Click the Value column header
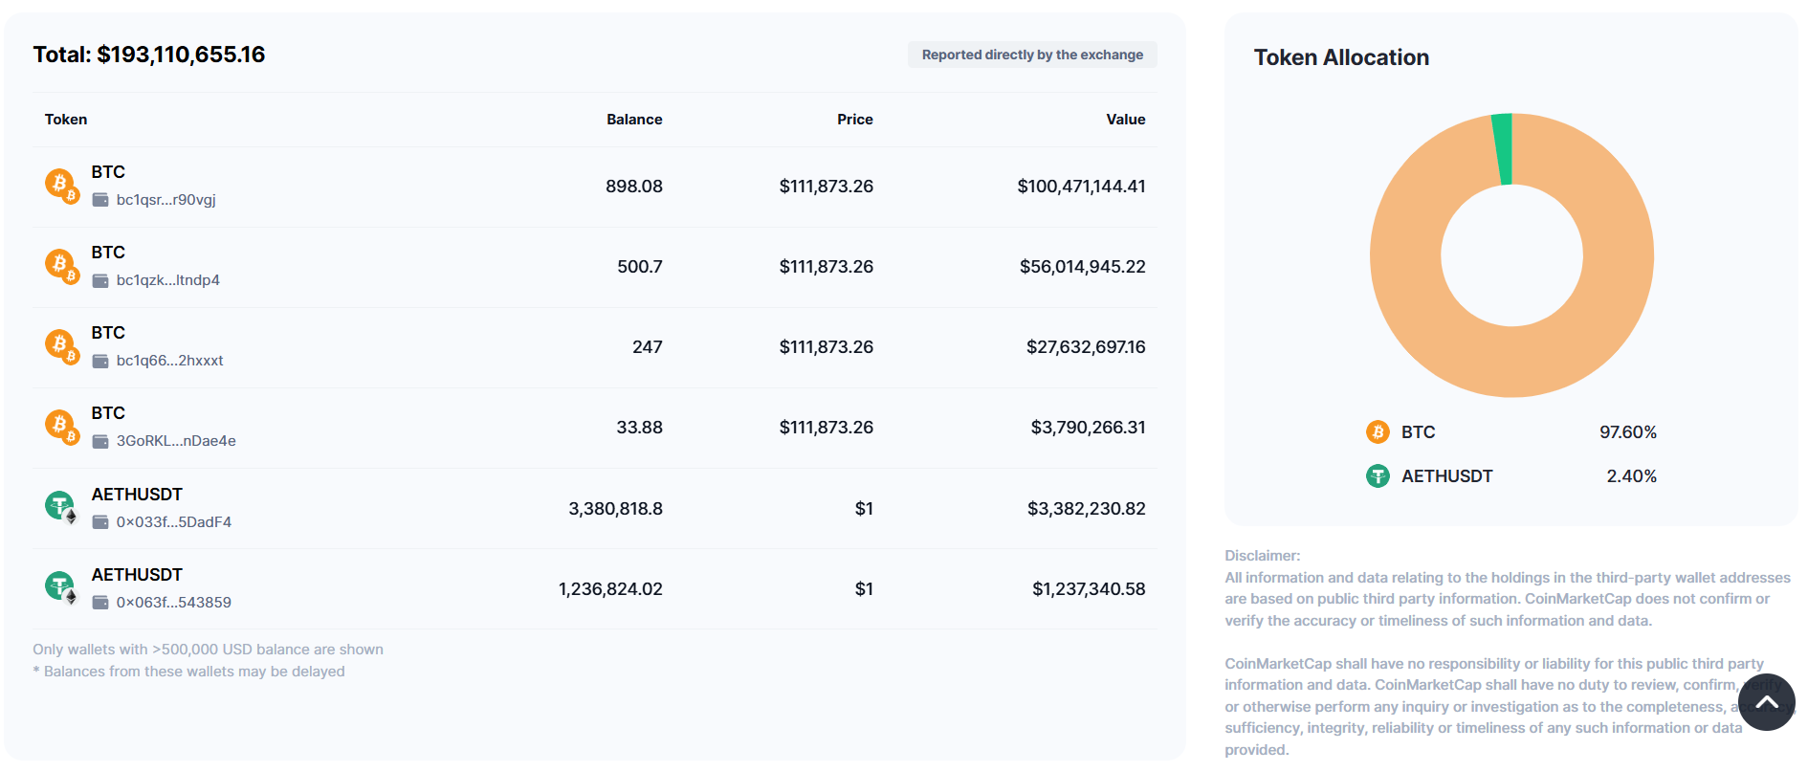Image resolution: width=1808 pixels, height=772 pixels. click(x=1125, y=120)
